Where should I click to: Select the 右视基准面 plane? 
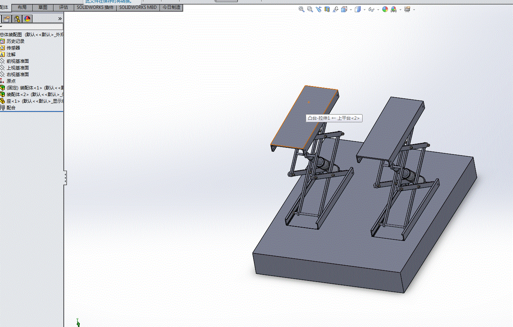click(18, 75)
